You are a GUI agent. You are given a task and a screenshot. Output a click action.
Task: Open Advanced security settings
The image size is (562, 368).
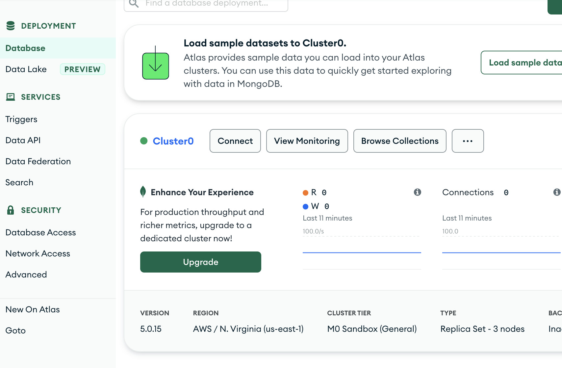[26, 275]
